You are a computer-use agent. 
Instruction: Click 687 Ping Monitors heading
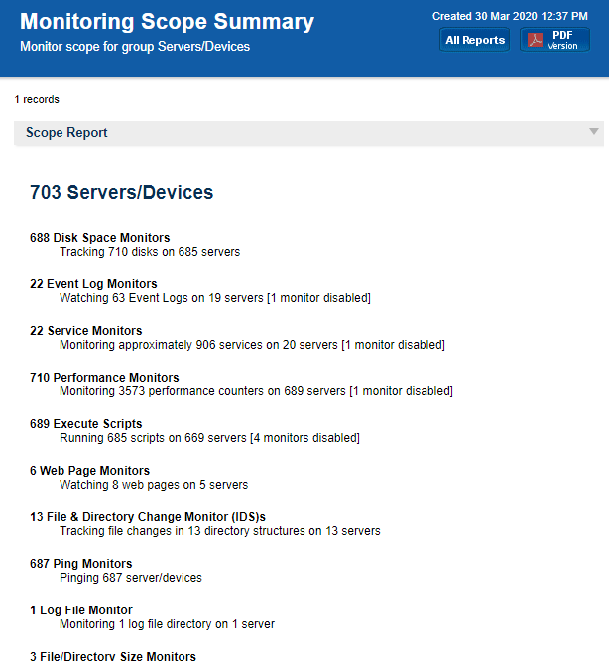click(80, 564)
